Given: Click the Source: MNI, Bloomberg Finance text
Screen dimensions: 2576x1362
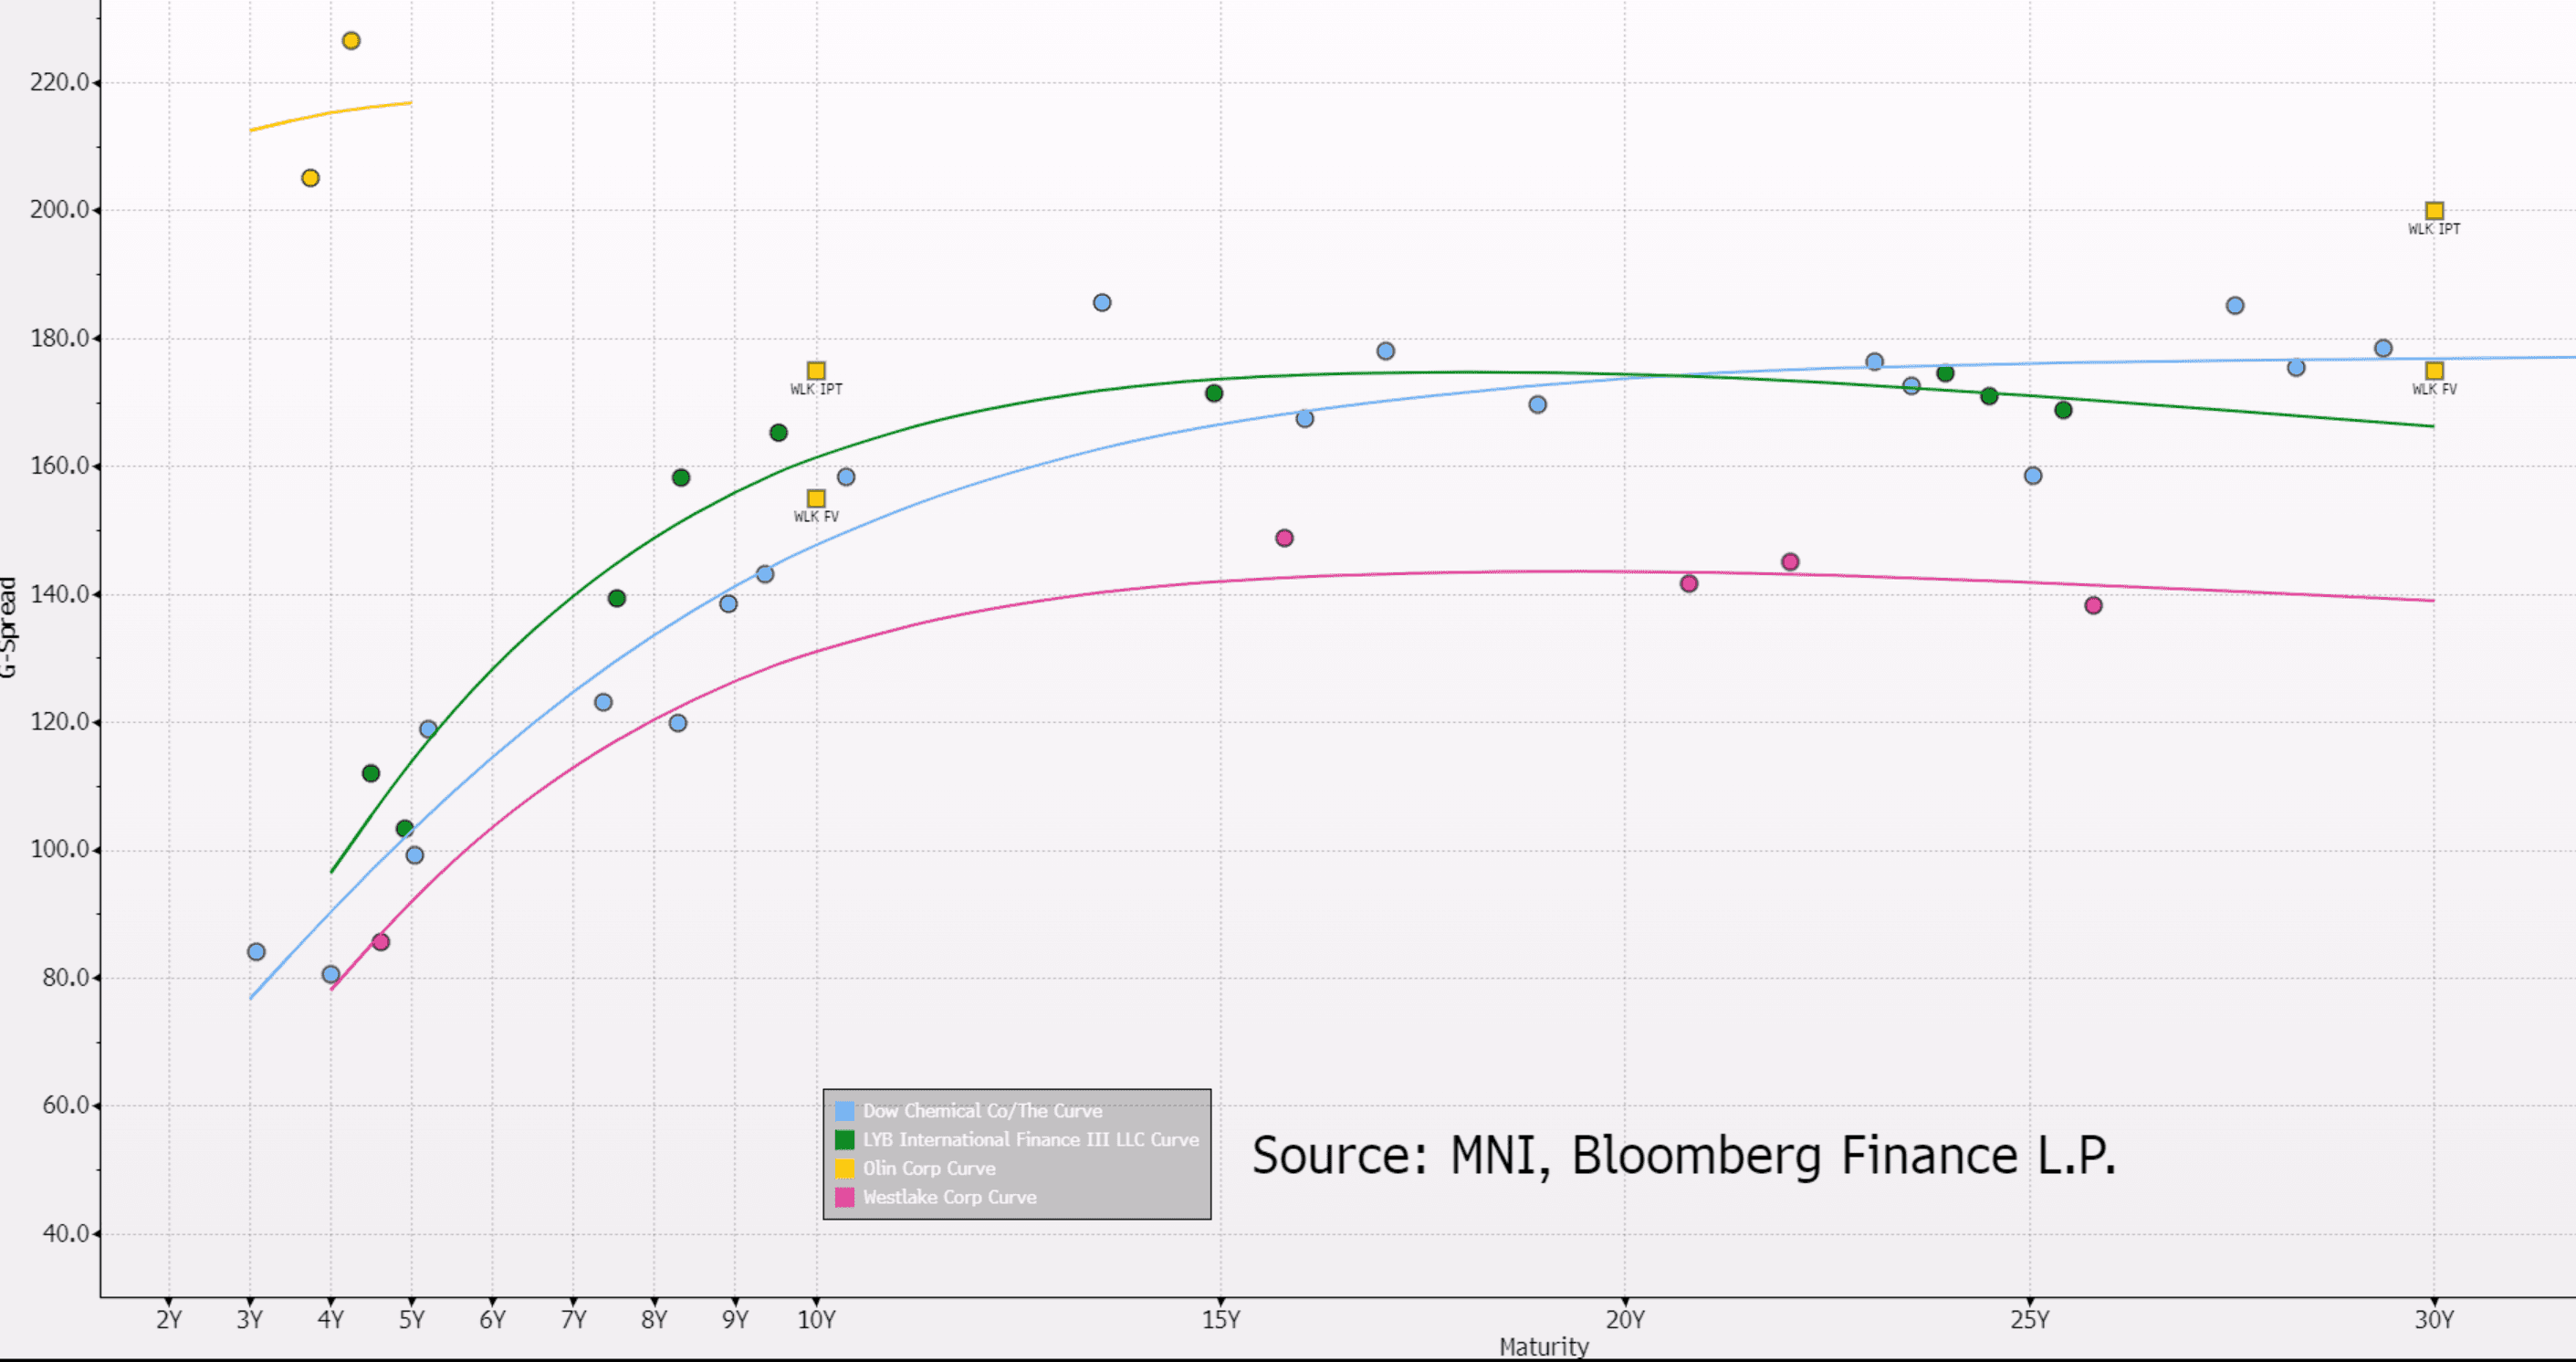Looking at the screenshot, I should [x=1684, y=1156].
